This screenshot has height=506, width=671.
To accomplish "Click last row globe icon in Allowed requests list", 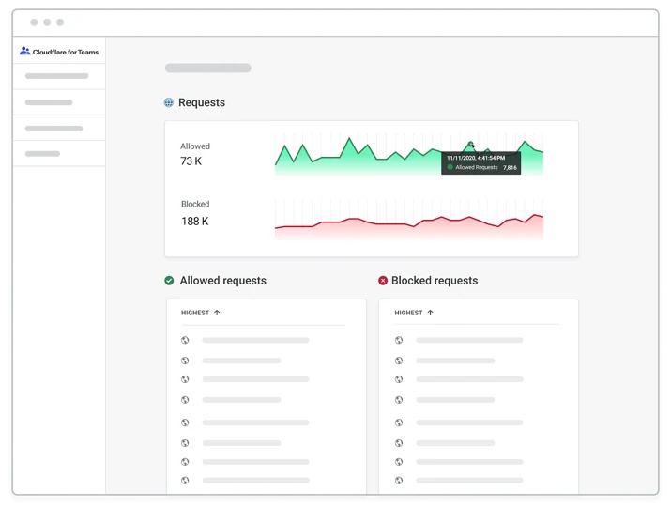I will (x=185, y=481).
